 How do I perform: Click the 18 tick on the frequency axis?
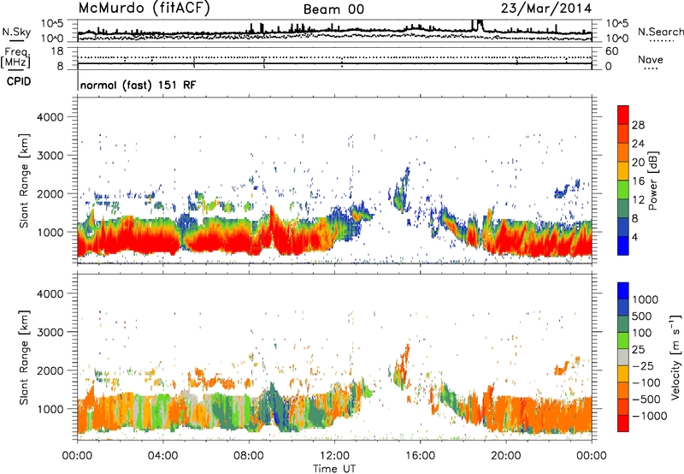[57, 51]
